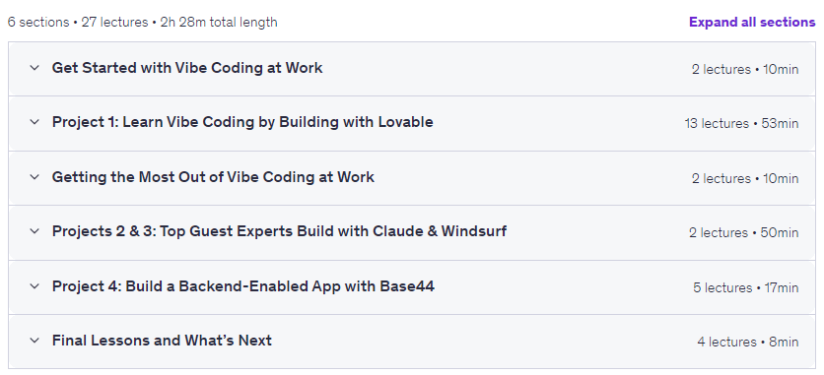Image resolution: width=824 pixels, height=375 pixels.
Task: Select the 2 lectures • 50min label
Action: (x=743, y=232)
